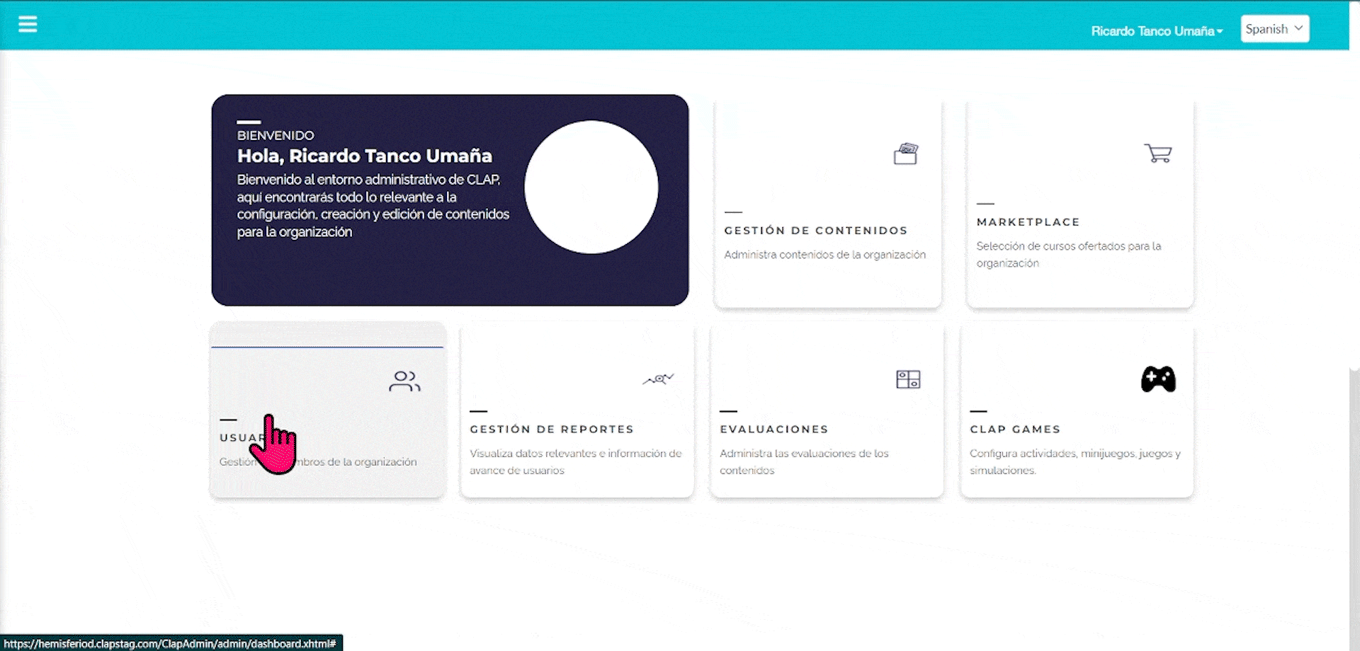1360x651 pixels.
Task: Click the Clap Games controller icon
Action: point(1158,379)
